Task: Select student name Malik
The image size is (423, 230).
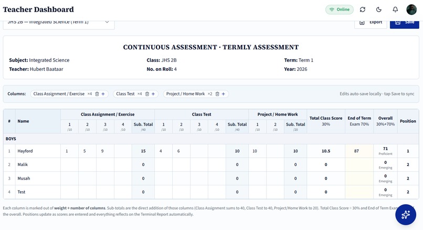Action: pos(23,164)
